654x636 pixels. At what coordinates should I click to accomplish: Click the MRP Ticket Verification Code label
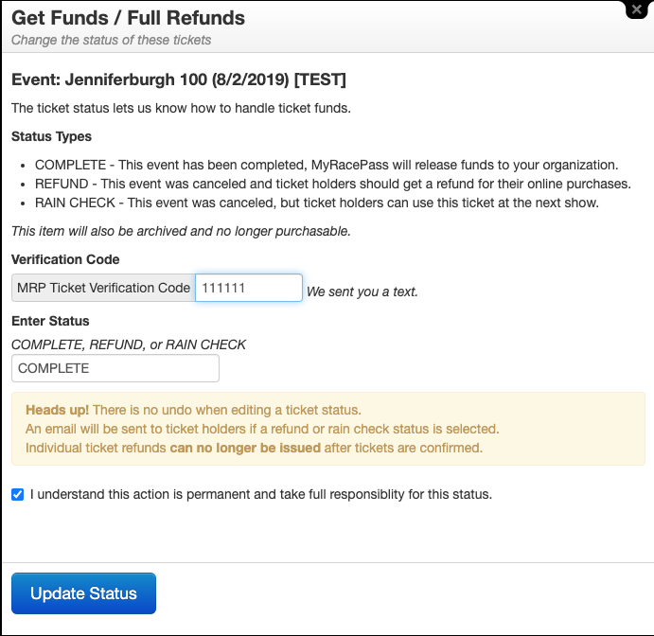103,288
